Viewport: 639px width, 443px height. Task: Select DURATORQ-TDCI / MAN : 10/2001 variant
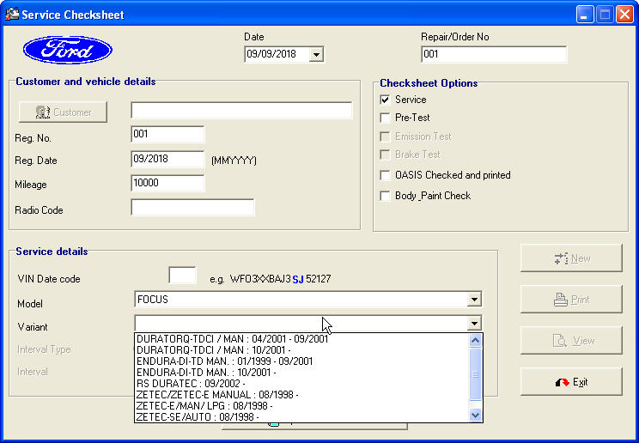click(x=301, y=350)
